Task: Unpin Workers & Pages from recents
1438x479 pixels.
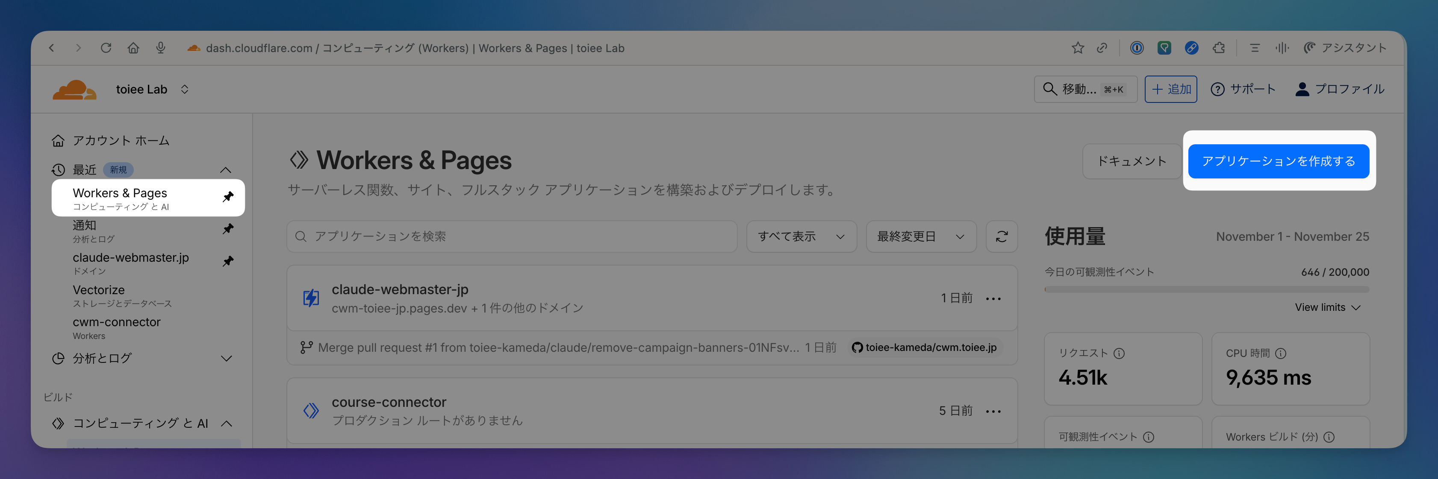Action: tap(228, 197)
